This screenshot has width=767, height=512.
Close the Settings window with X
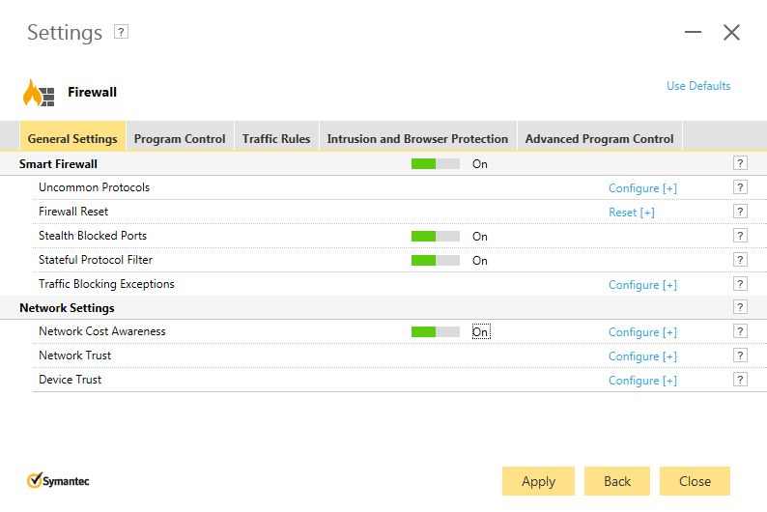[x=731, y=33]
